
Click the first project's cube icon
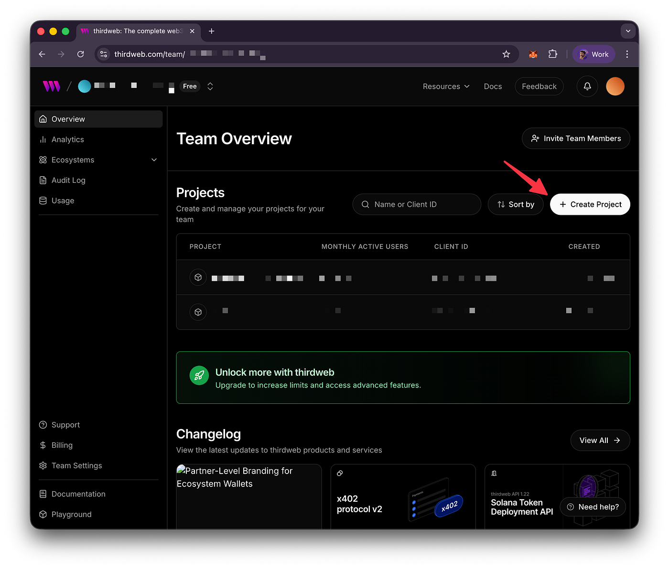coord(198,277)
